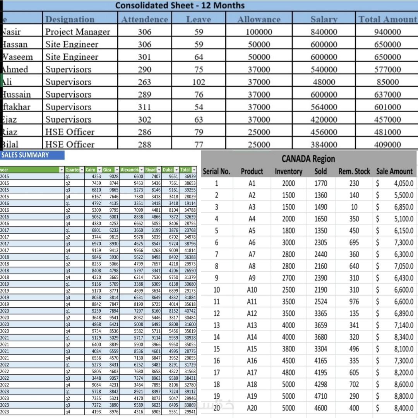Screen dimensions: 418x418
Task: Select product A10 cell
Action: tap(252, 290)
